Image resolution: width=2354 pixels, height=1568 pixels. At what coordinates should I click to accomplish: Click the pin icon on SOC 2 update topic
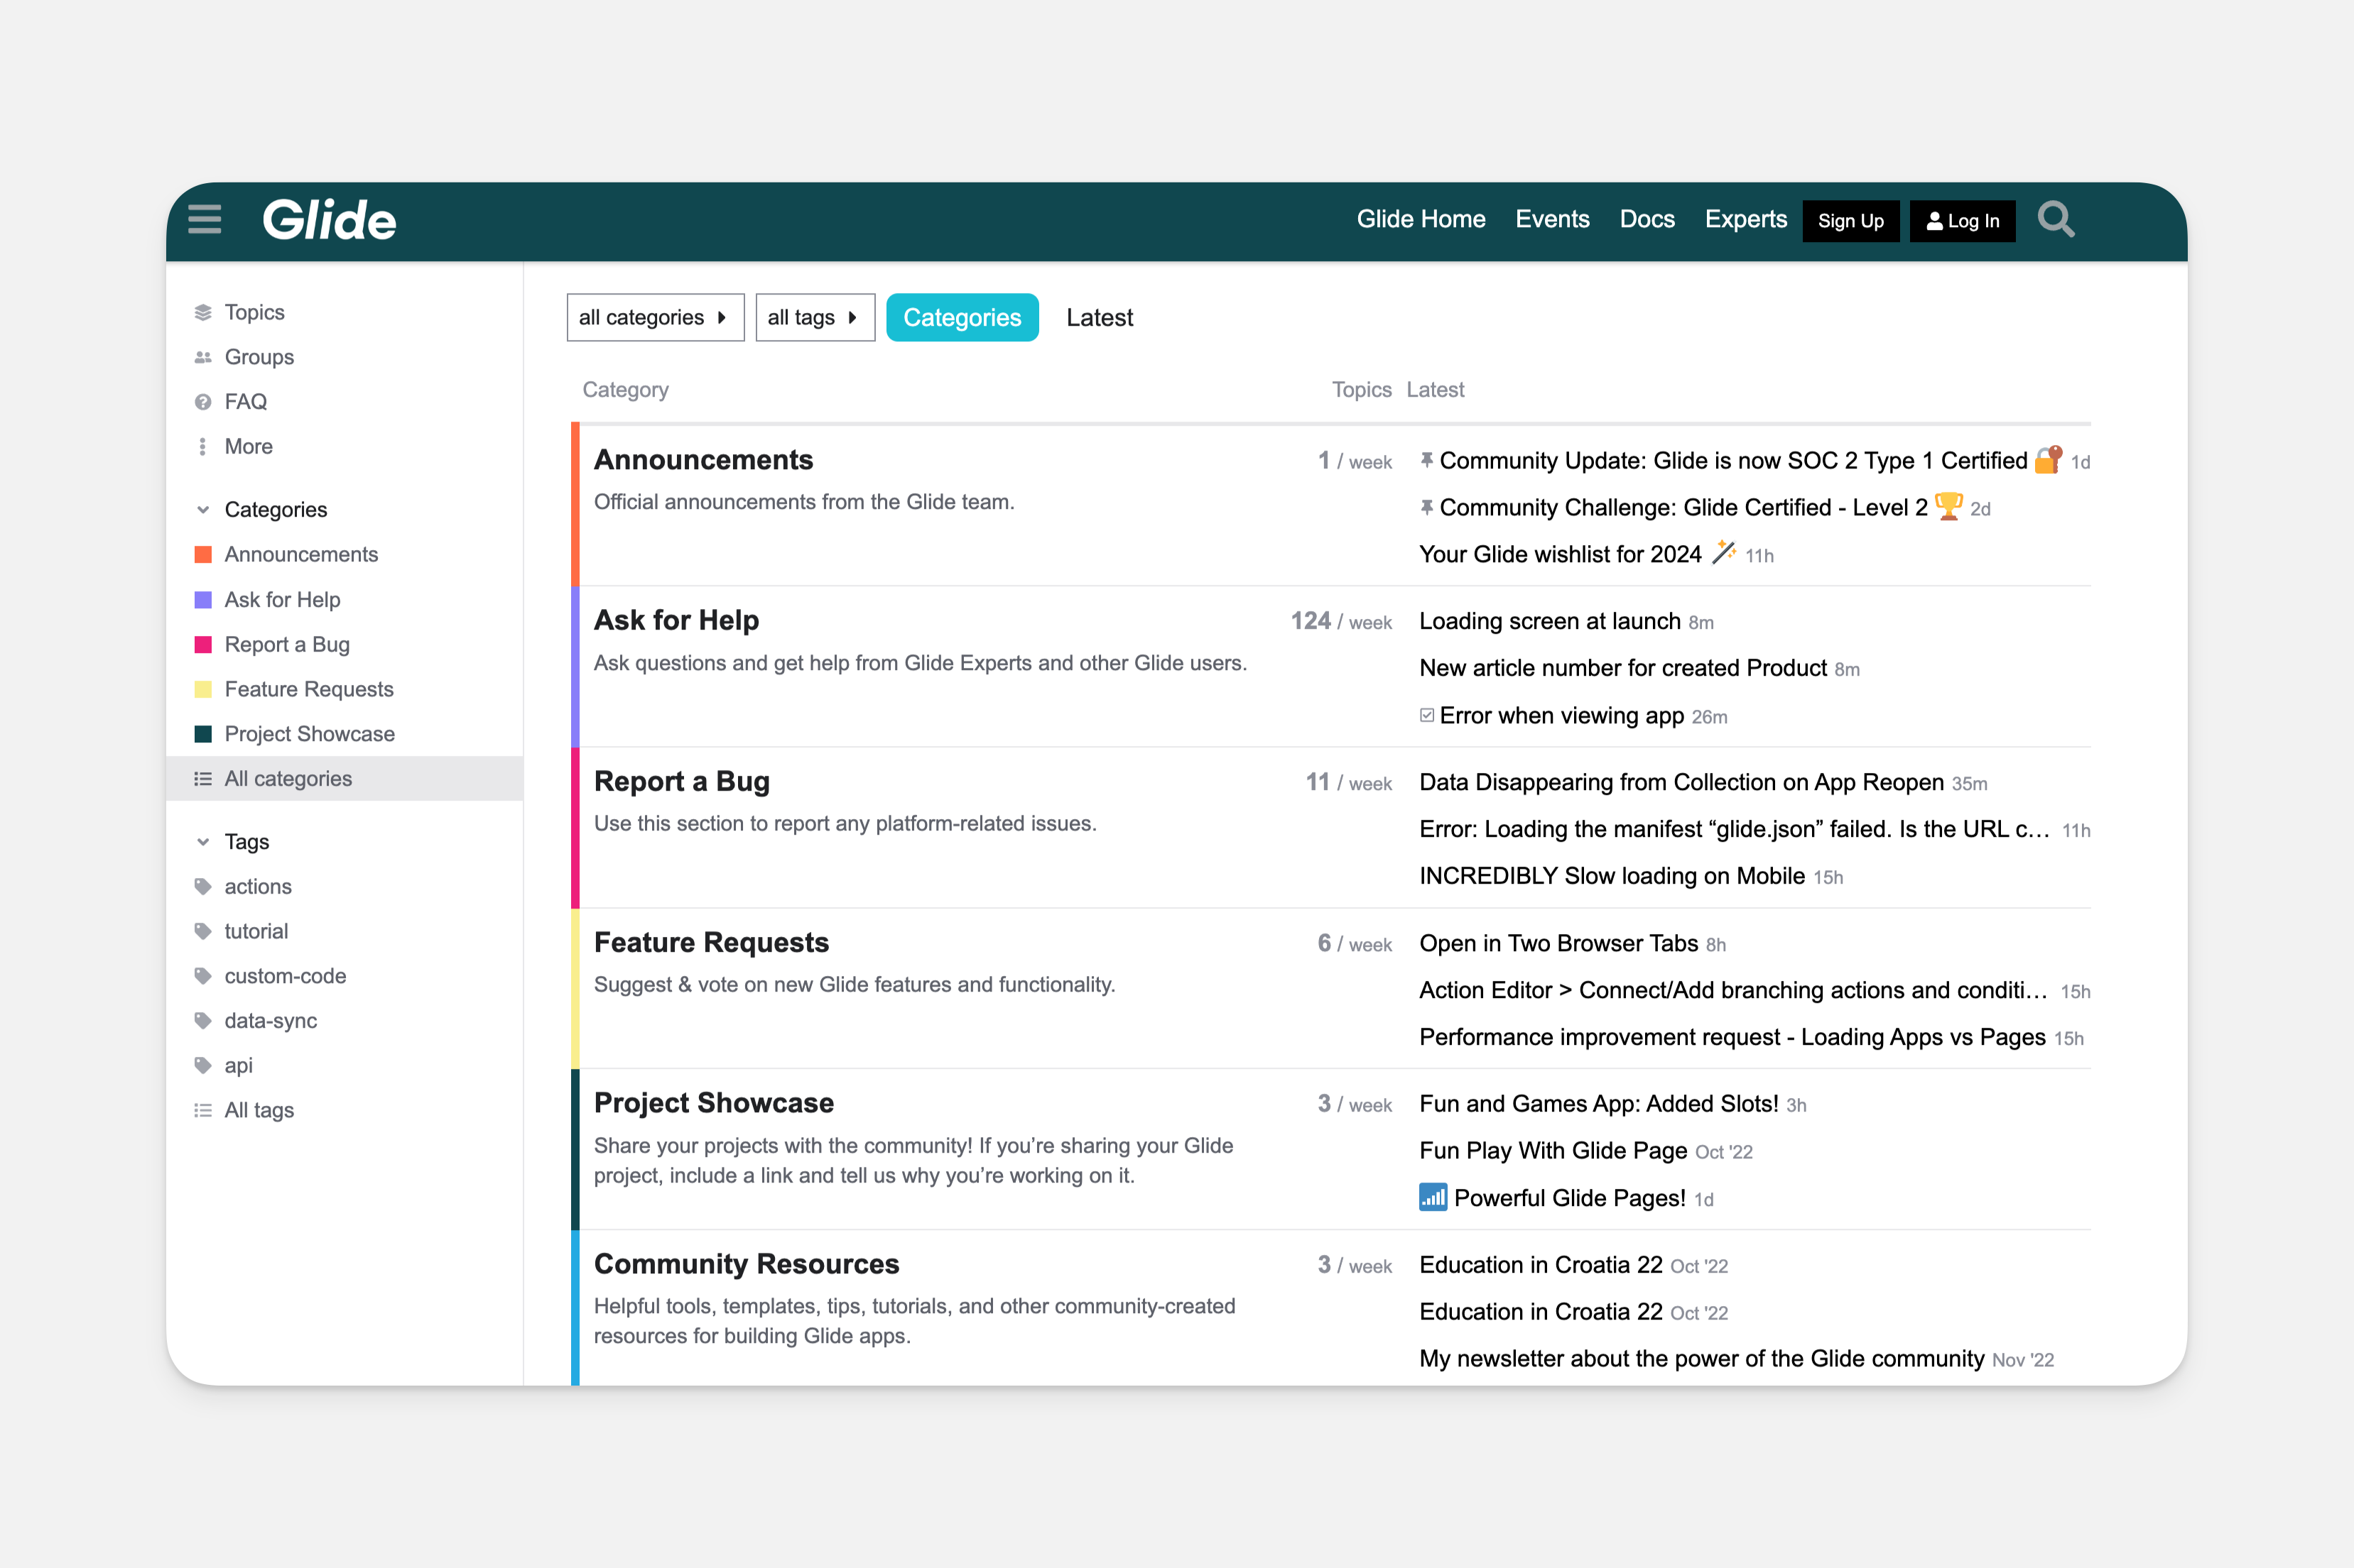[1426, 460]
